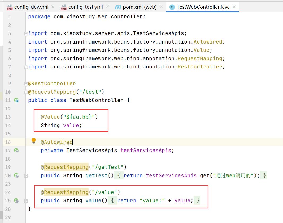
Task: Click line number 24 in the gutter
Action: tap(8, 192)
